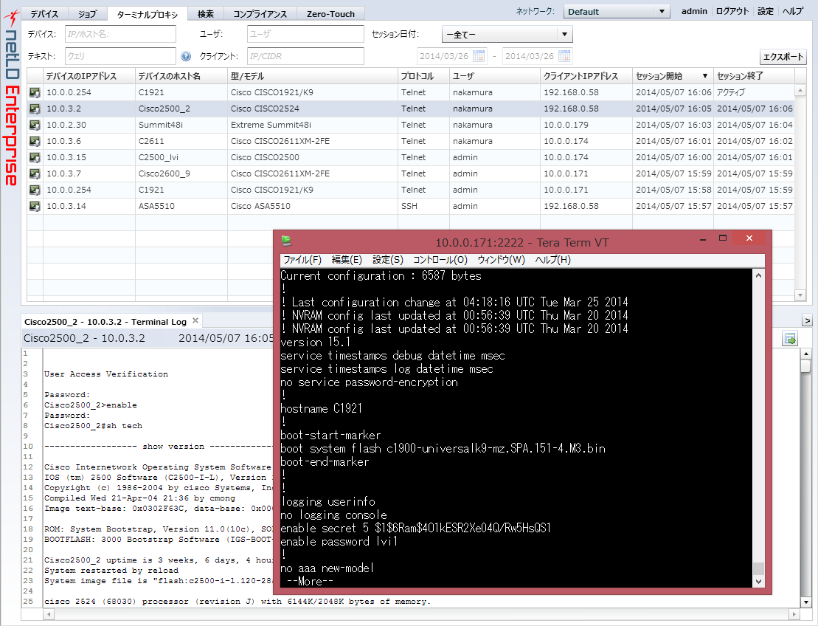Sort by セッション終了 column header
This screenshot has width=818, height=626.
(754, 76)
